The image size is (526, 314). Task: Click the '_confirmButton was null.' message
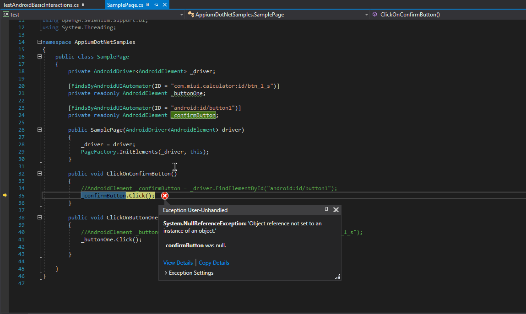tap(195, 245)
